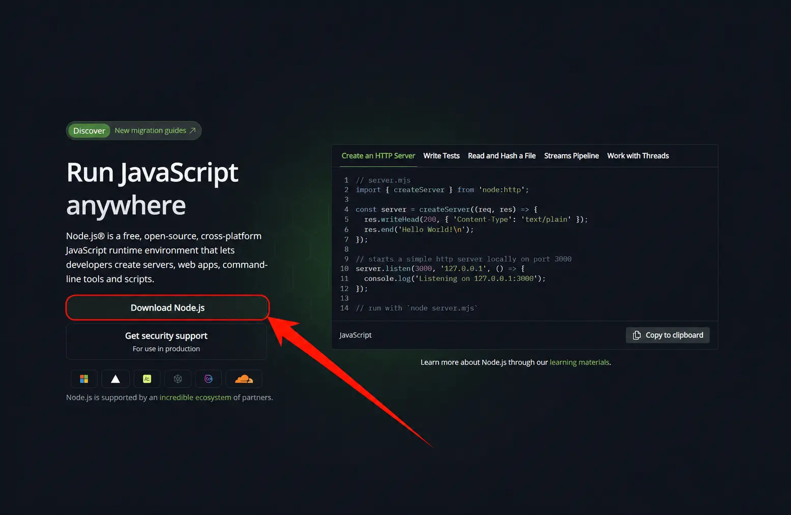Click the arrow icon after New migration guides
This screenshot has width=791, height=515.
[x=193, y=130]
